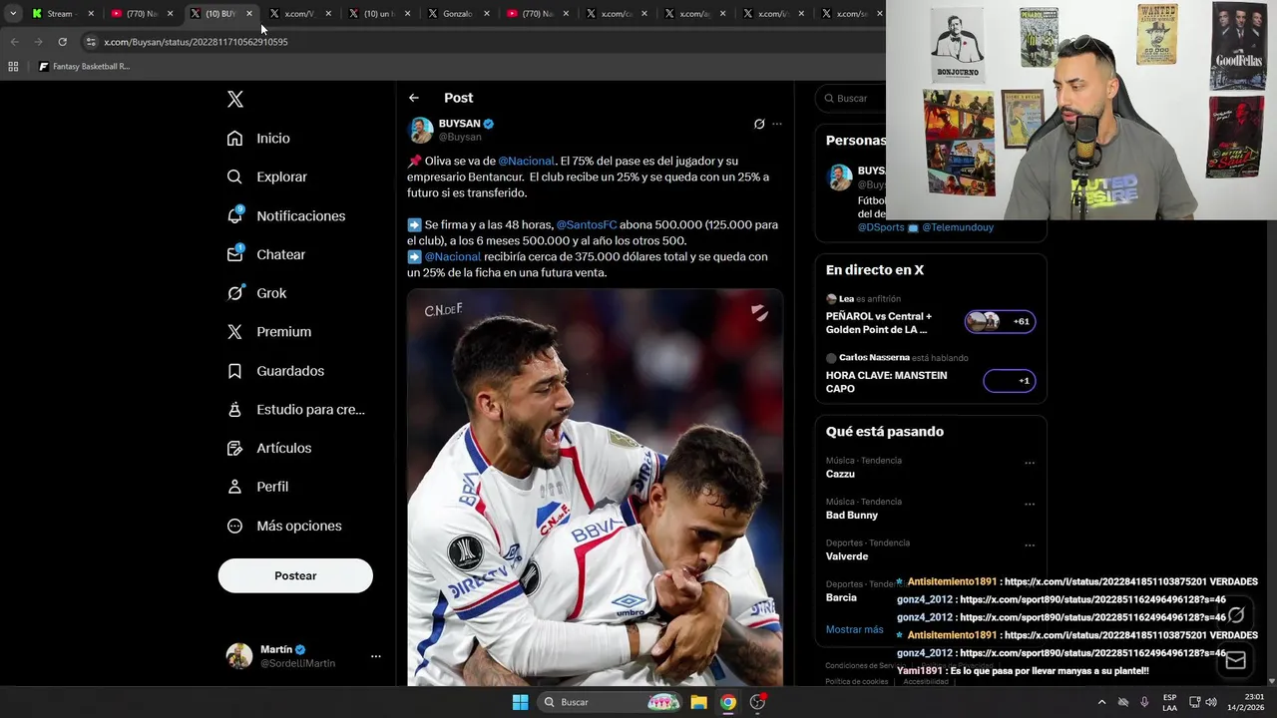This screenshot has width=1277, height=718.
Task: Open the Chrome apps grid icon
Action: (13, 67)
